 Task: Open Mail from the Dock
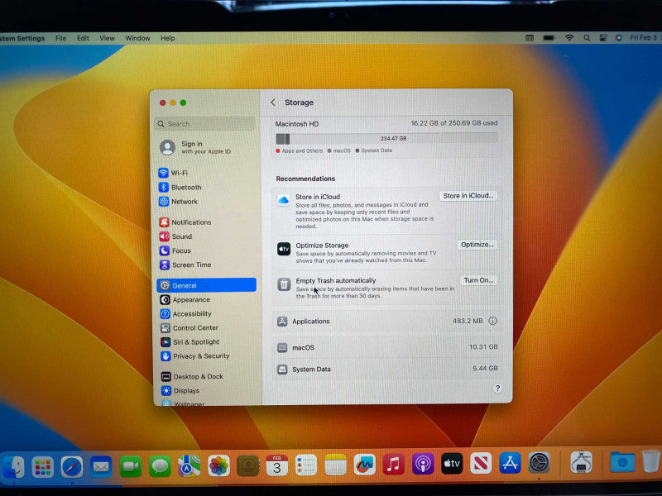101,467
